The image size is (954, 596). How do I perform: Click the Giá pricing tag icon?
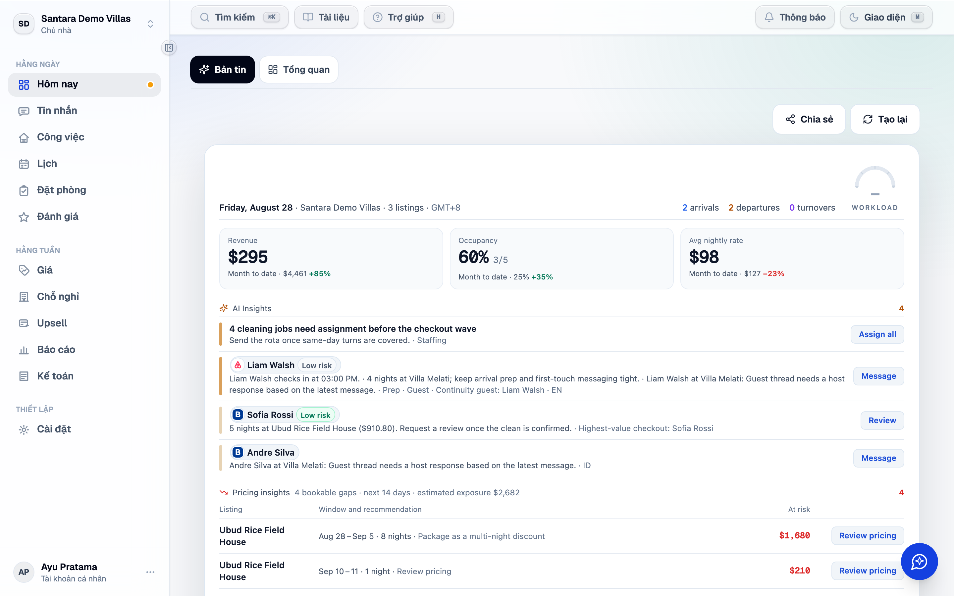(24, 270)
